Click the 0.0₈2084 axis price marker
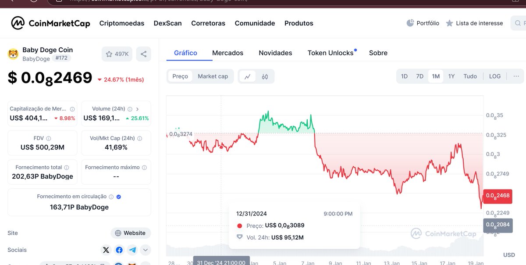Image resolution: width=526 pixels, height=265 pixels. tap(498, 225)
